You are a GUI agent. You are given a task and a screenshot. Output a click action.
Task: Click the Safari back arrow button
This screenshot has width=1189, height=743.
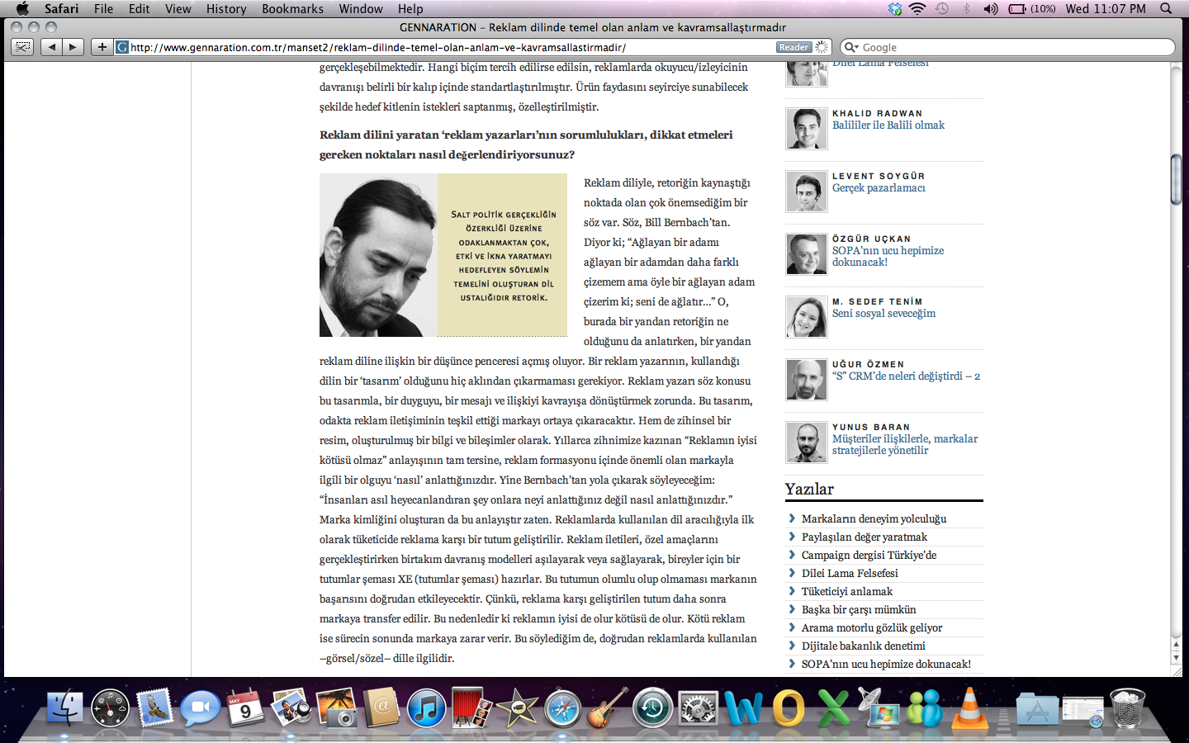52,47
